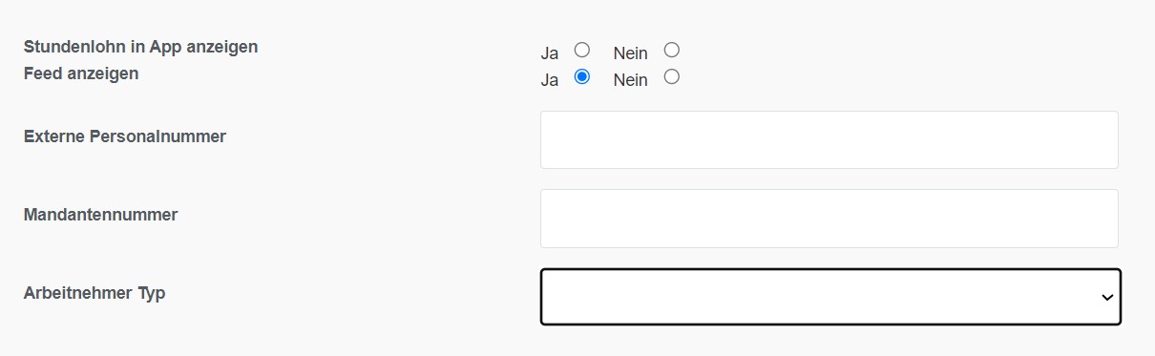Click the Externe Personalnummer label
The image size is (1155, 356).
124,136
